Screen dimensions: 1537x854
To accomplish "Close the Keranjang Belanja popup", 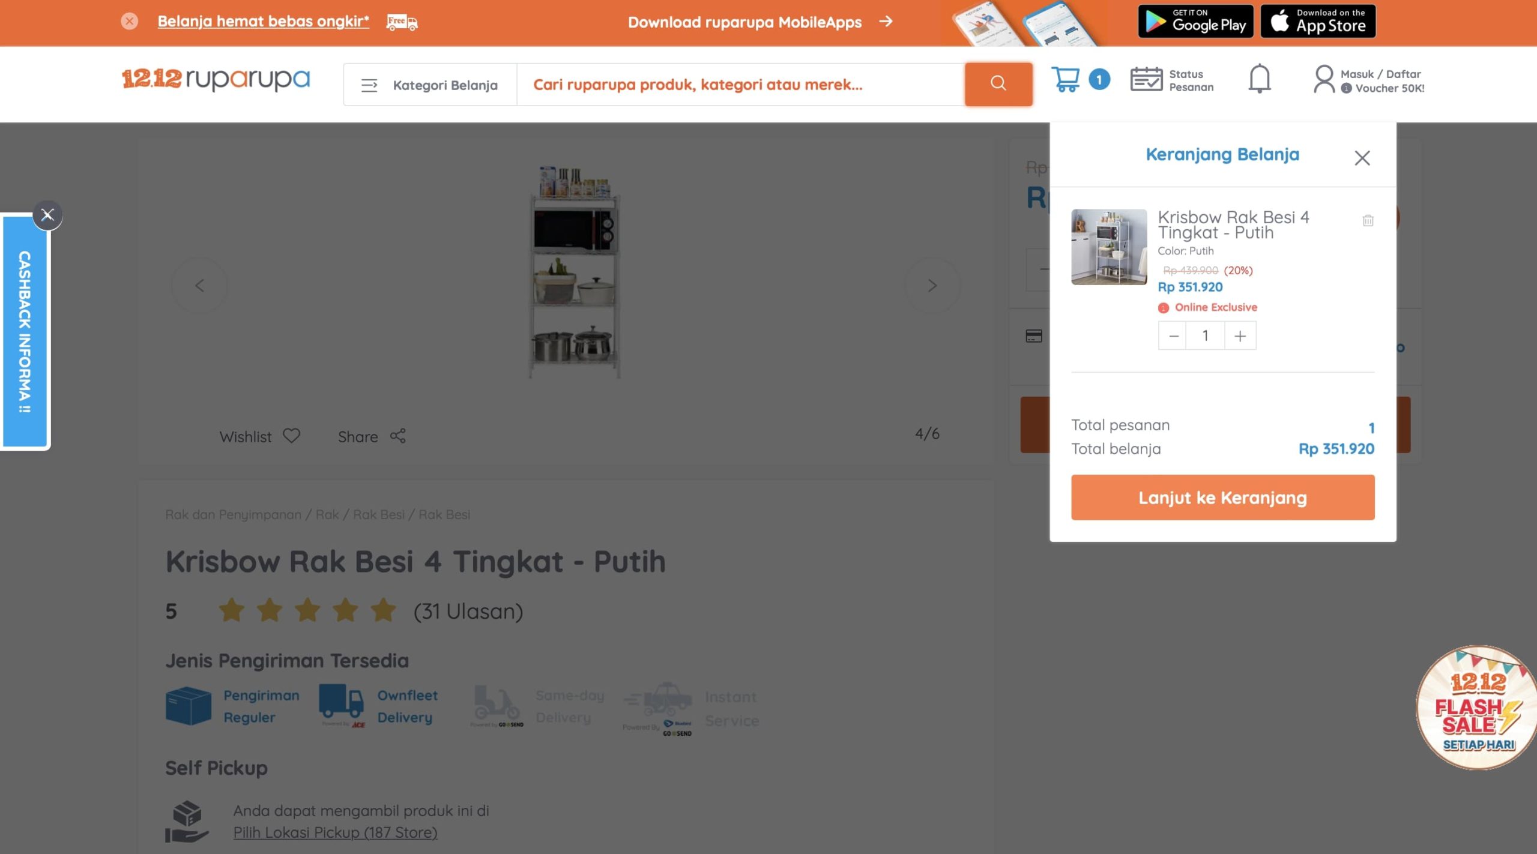I will coord(1362,158).
